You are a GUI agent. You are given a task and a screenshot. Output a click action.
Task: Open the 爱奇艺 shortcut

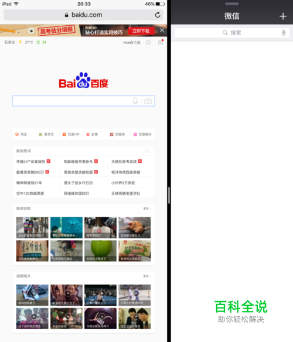[48, 134]
